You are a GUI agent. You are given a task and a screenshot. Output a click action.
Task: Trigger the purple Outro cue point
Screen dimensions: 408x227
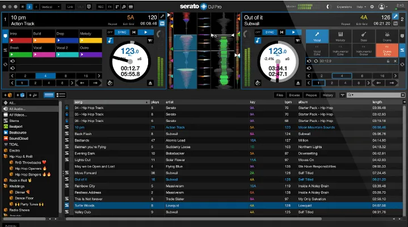[91, 54]
